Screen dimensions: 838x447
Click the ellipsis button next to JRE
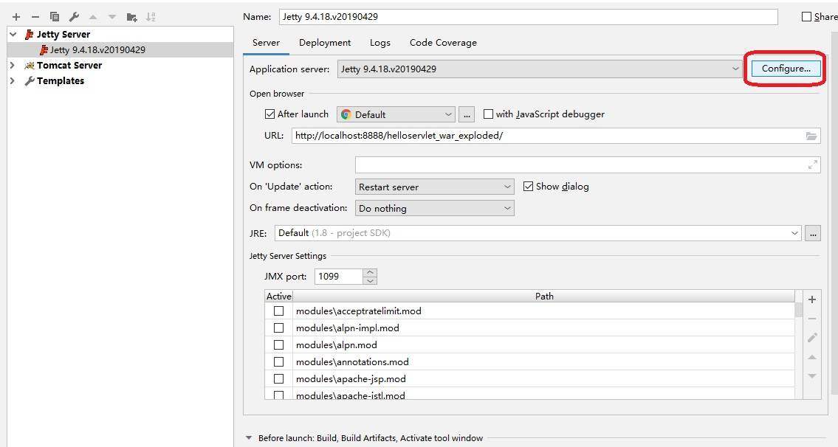813,233
